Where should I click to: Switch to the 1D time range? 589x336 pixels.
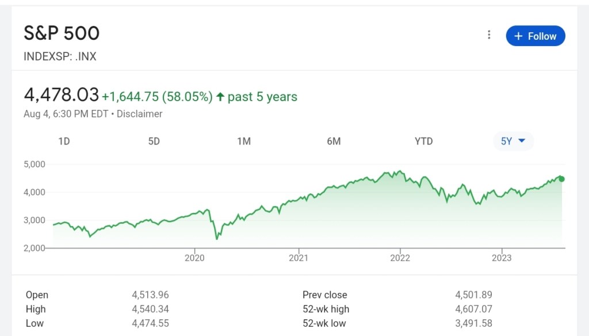(x=64, y=141)
